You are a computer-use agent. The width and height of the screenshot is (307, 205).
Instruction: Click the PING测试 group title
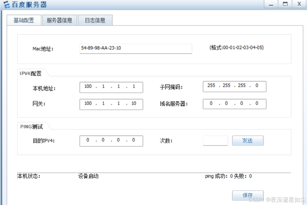tap(31, 127)
